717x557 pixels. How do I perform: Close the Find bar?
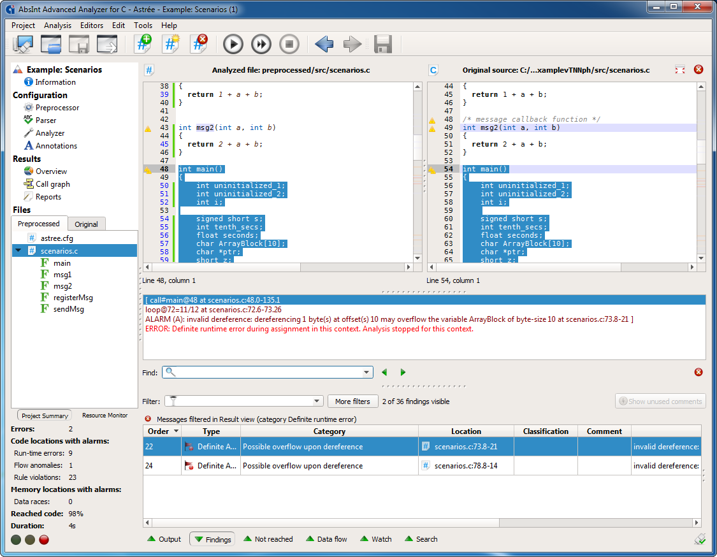pyautogui.click(x=699, y=372)
